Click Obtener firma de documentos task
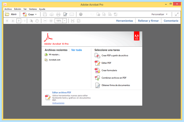The image size is (184, 122). coord(116,85)
